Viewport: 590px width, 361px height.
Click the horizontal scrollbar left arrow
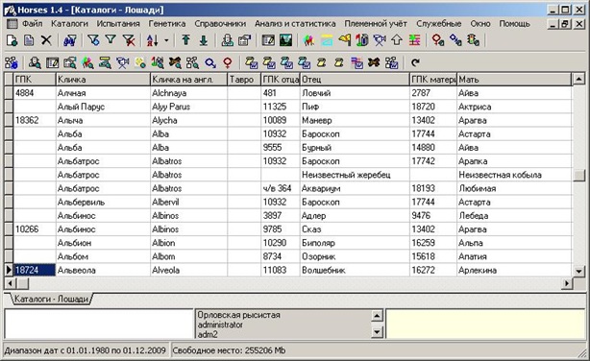pyautogui.click(x=10, y=283)
